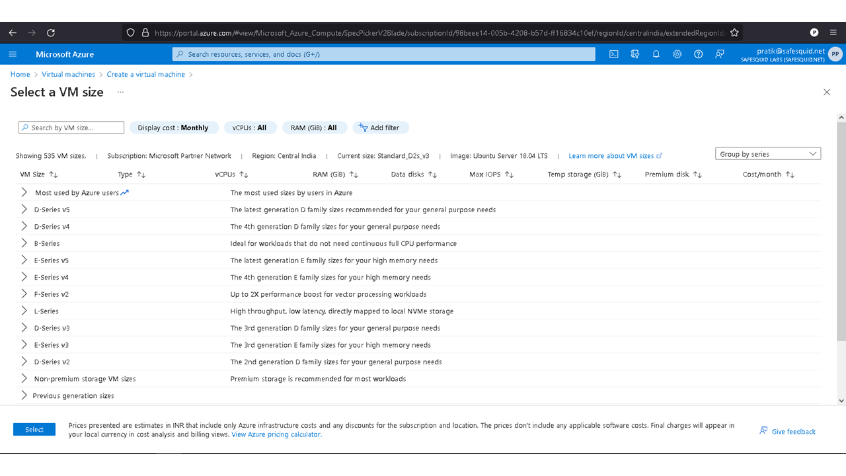Open the Directories and subscriptions filter icon
846x476 pixels.
pos(635,54)
